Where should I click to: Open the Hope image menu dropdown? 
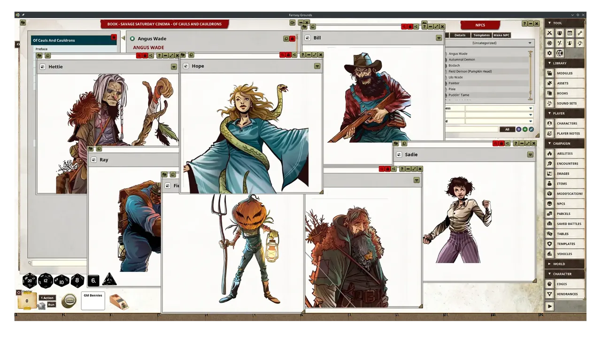coord(317,66)
